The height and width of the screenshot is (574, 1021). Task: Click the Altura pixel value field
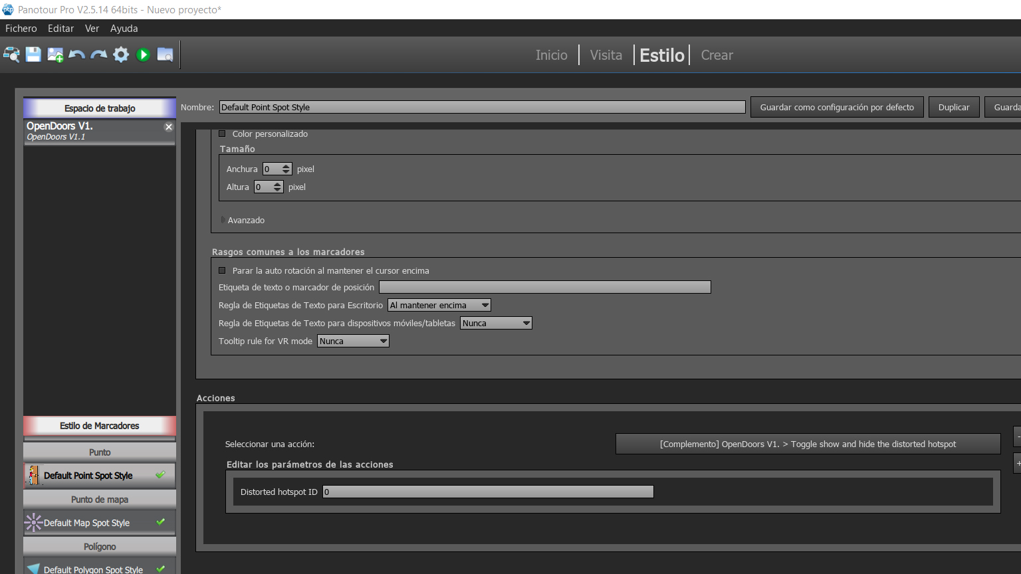point(263,187)
